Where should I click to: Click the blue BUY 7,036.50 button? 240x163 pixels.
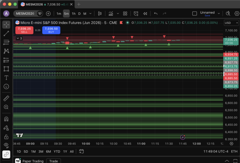pyautogui.click(x=51, y=30)
